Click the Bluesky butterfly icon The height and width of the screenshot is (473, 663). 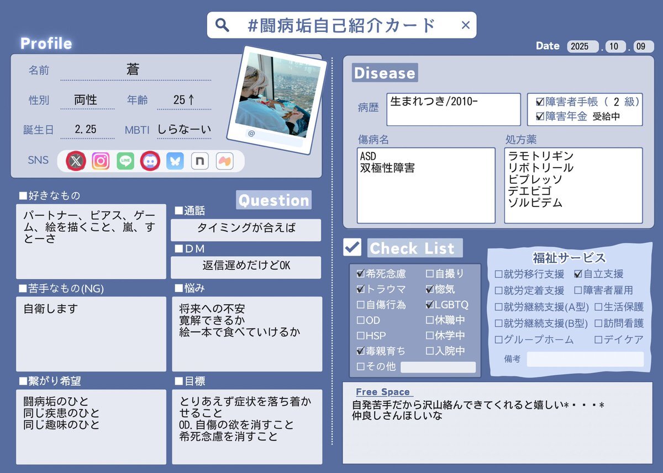click(x=175, y=161)
